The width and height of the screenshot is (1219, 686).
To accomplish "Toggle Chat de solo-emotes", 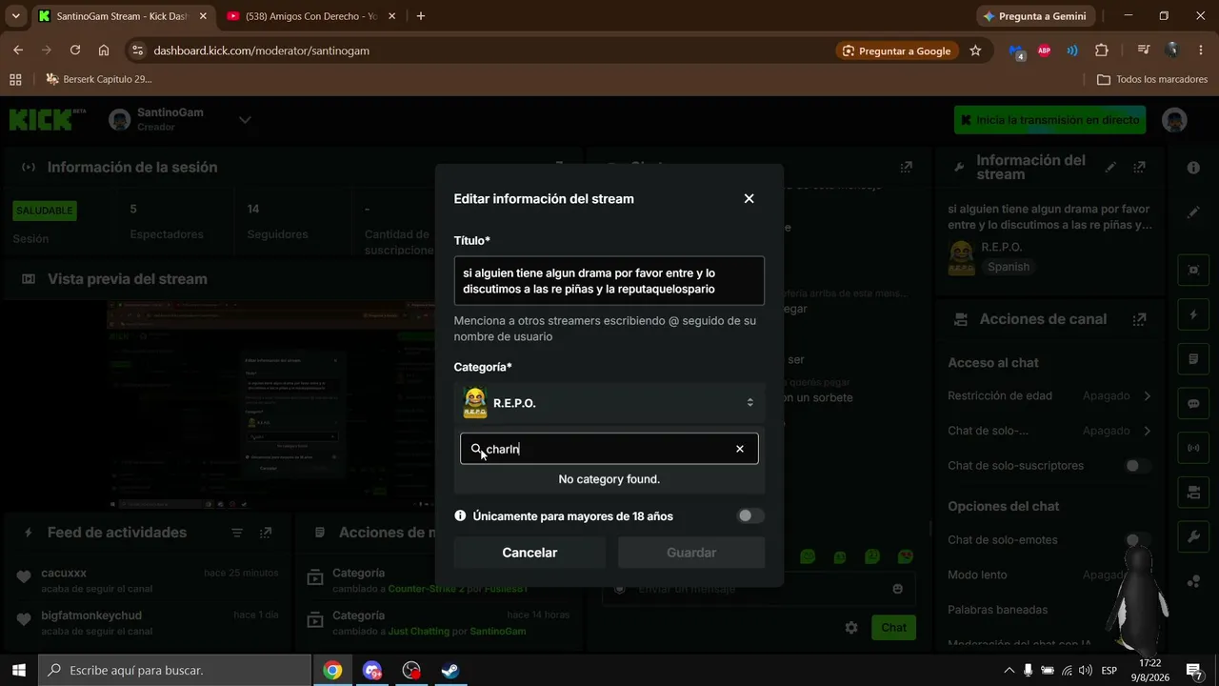I will coord(1136,540).
